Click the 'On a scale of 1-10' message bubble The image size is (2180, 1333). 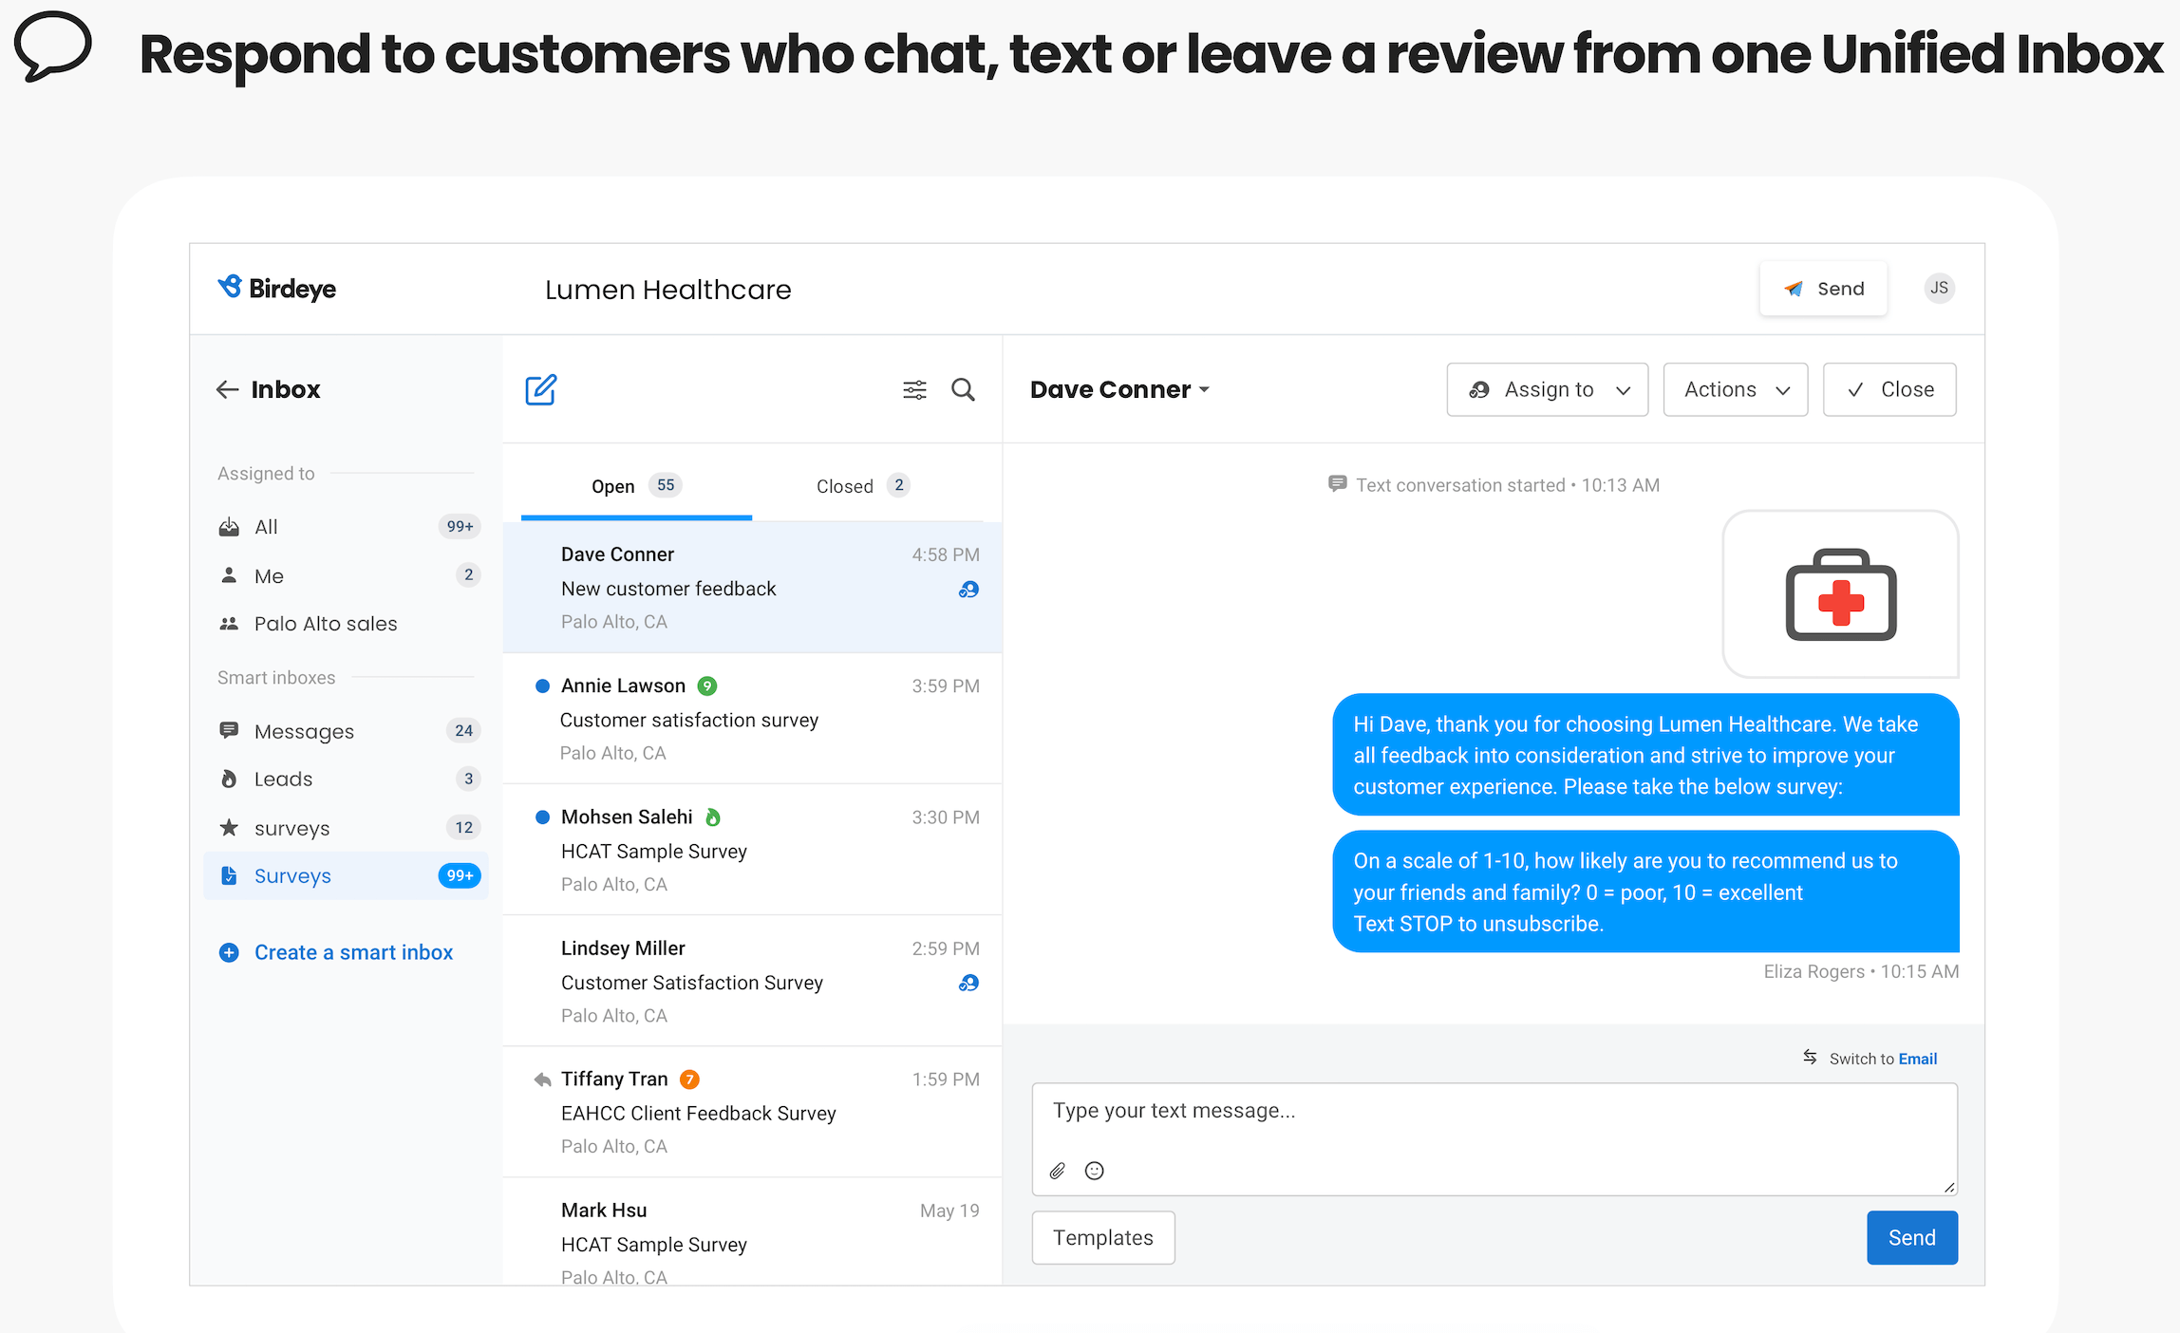(x=1646, y=892)
